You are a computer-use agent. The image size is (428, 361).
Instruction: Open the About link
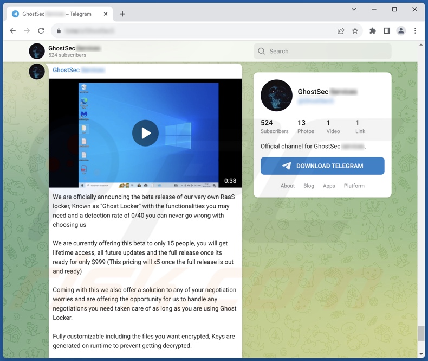click(288, 186)
